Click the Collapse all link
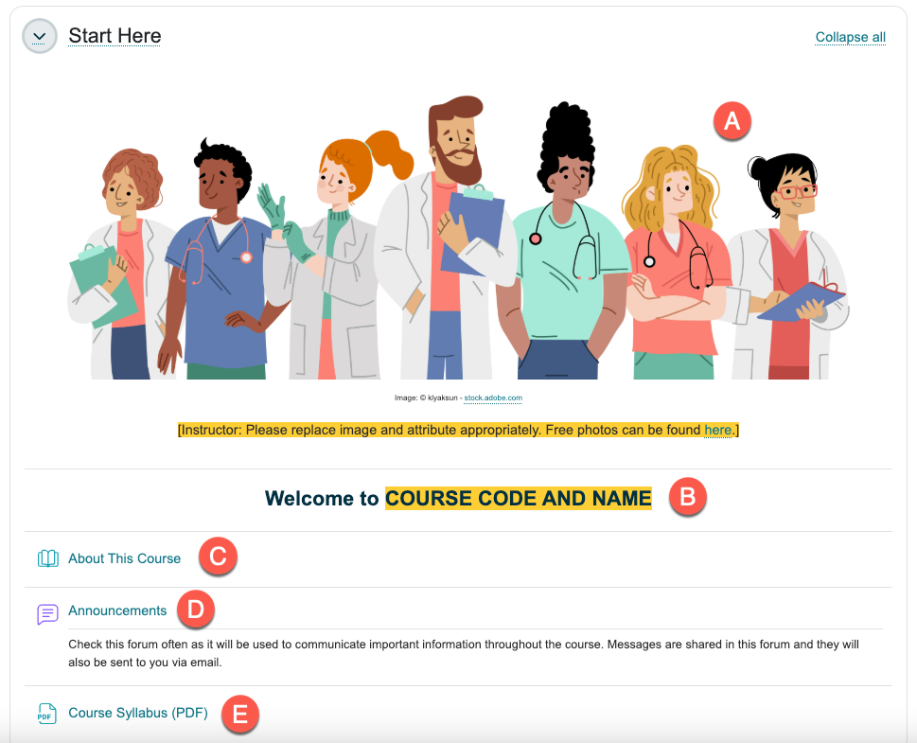Screen dimensions: 917x743 [850, 38]
